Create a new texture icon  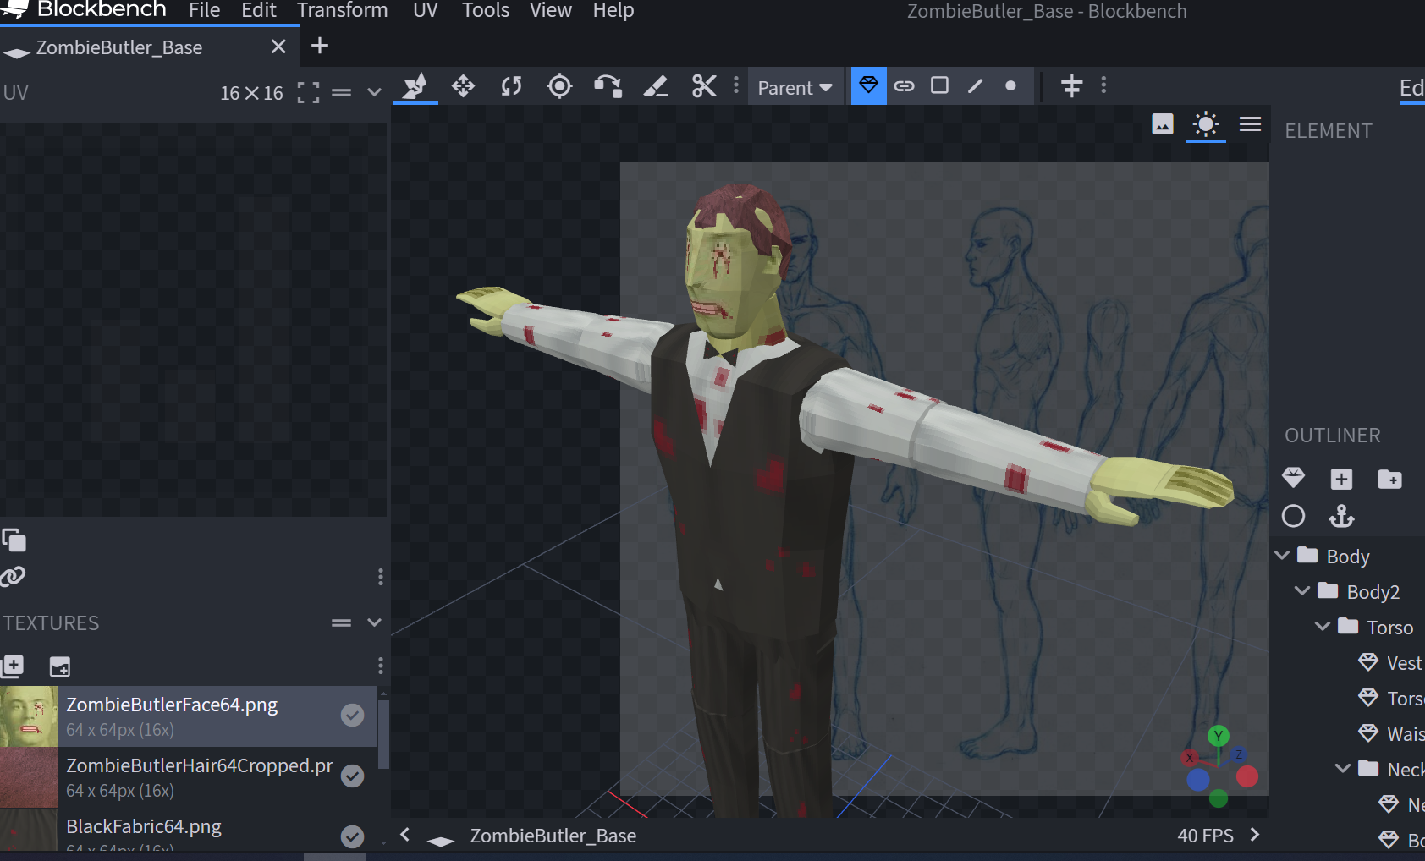point(59,666)
